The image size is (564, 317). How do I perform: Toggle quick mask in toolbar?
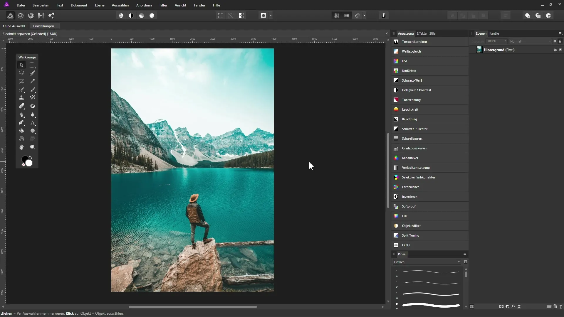pos(263,16)
